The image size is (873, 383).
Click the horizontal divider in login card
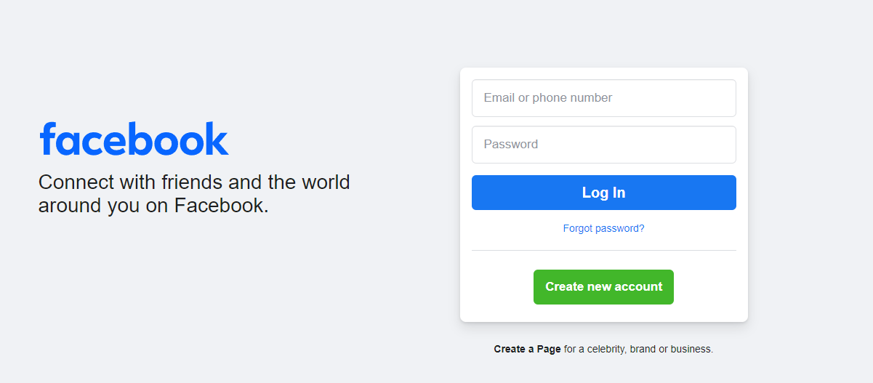pos(603,250)
